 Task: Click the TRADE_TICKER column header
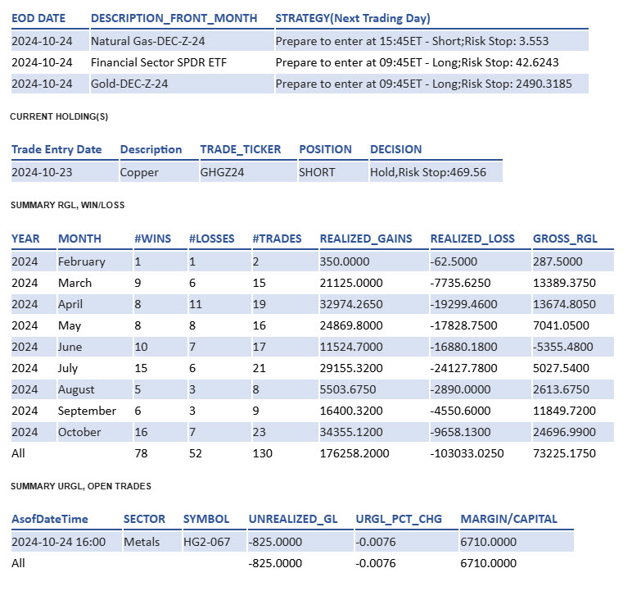click(x=241, y=149)
